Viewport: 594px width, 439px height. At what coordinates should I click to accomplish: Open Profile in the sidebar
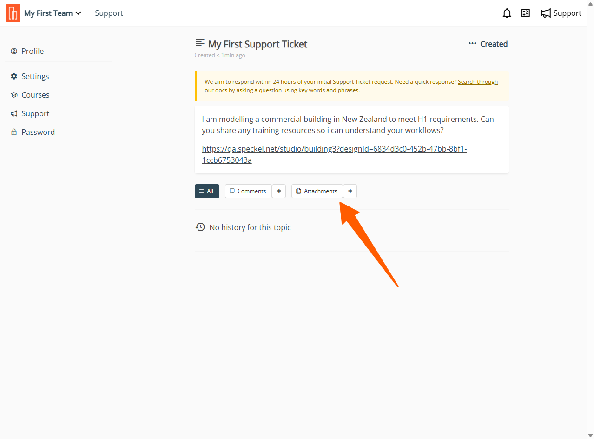[x=33, y=51]
